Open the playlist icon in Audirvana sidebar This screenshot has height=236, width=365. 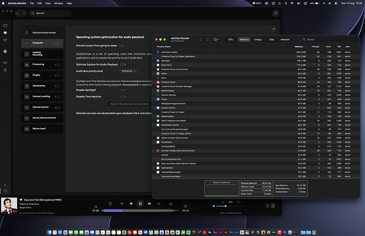(5, 40)
